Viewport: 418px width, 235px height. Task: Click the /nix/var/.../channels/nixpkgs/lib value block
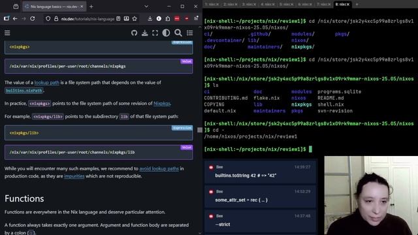(99, 152)
